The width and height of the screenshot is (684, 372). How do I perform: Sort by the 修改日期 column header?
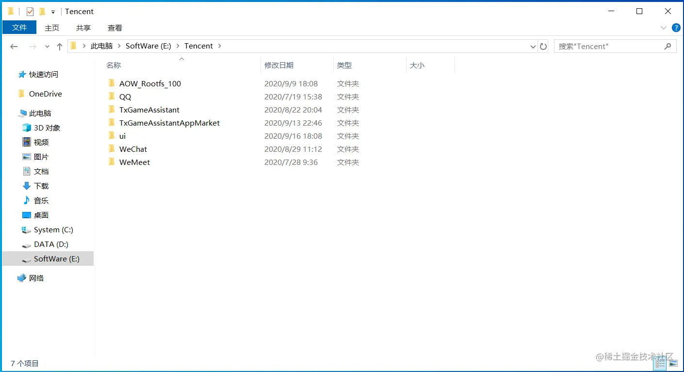coord(279,65)
